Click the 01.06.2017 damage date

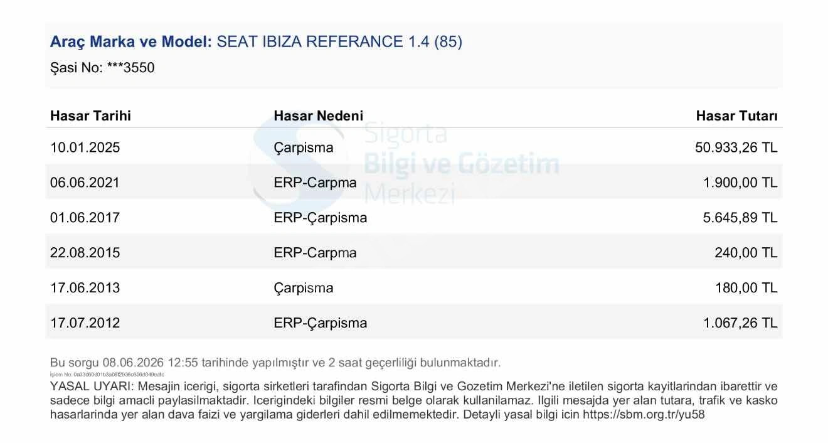pyautogui.click(x=85, y=218)
